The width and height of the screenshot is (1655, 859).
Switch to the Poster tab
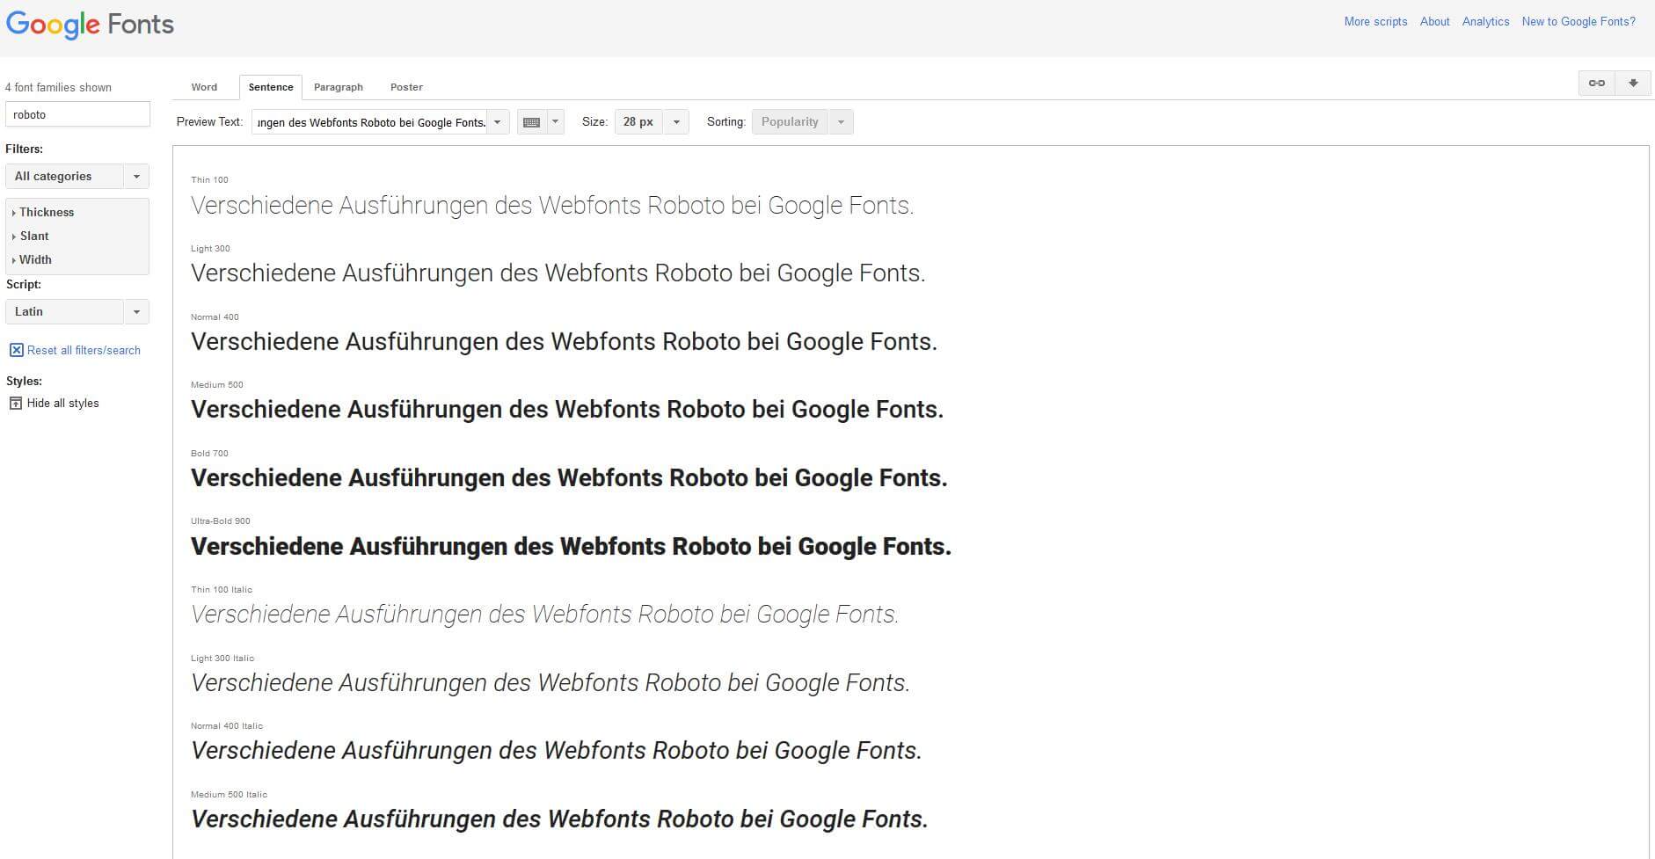406,87
